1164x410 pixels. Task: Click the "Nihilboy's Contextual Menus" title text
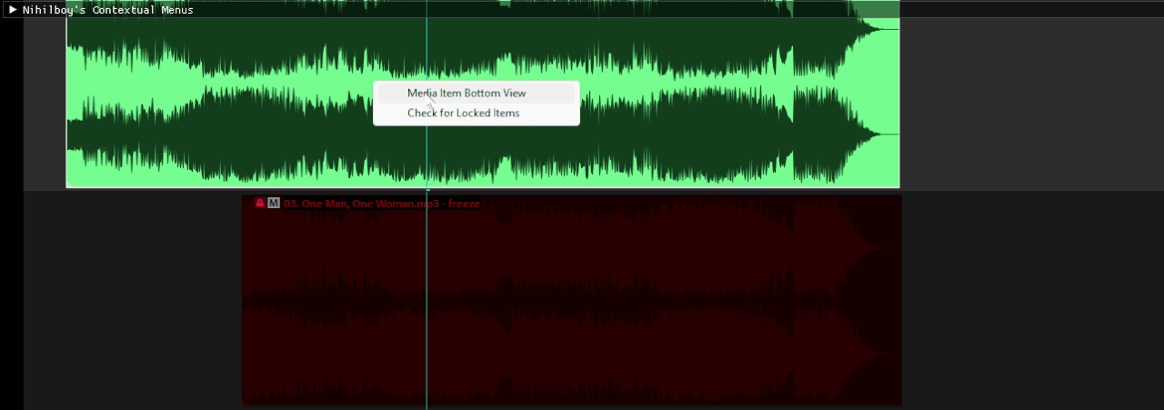coord(108,10)
